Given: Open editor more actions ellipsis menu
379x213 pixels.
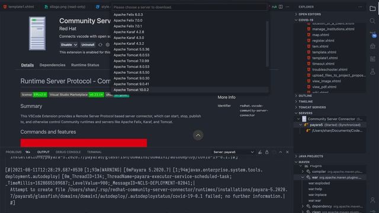Looking at the screenshot, I should pos(287,7).
